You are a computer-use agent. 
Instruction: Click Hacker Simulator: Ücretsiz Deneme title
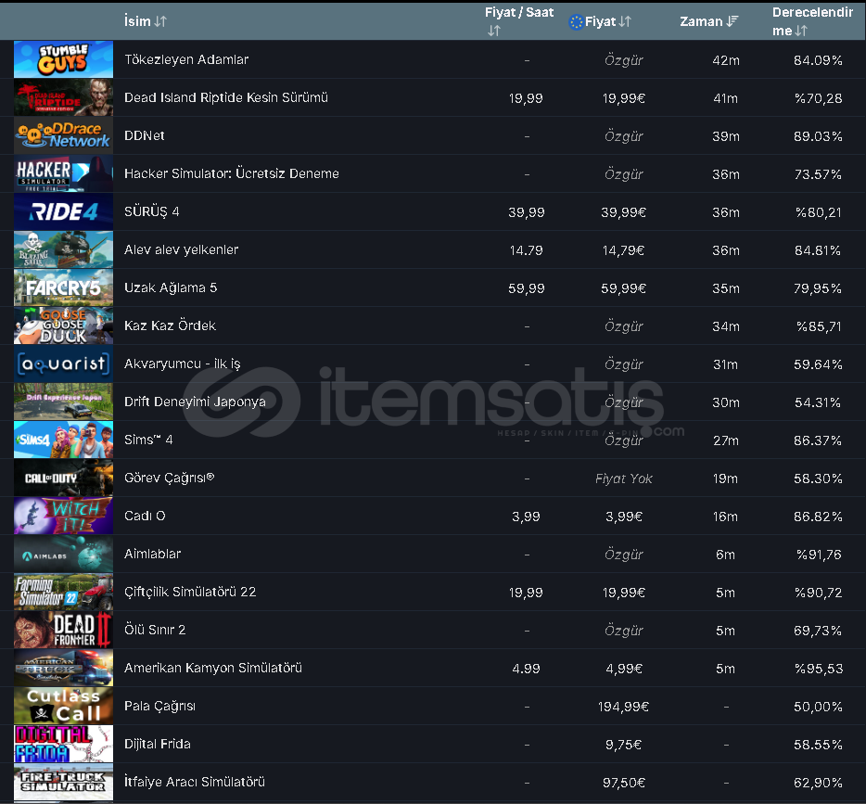coord(232,174)
